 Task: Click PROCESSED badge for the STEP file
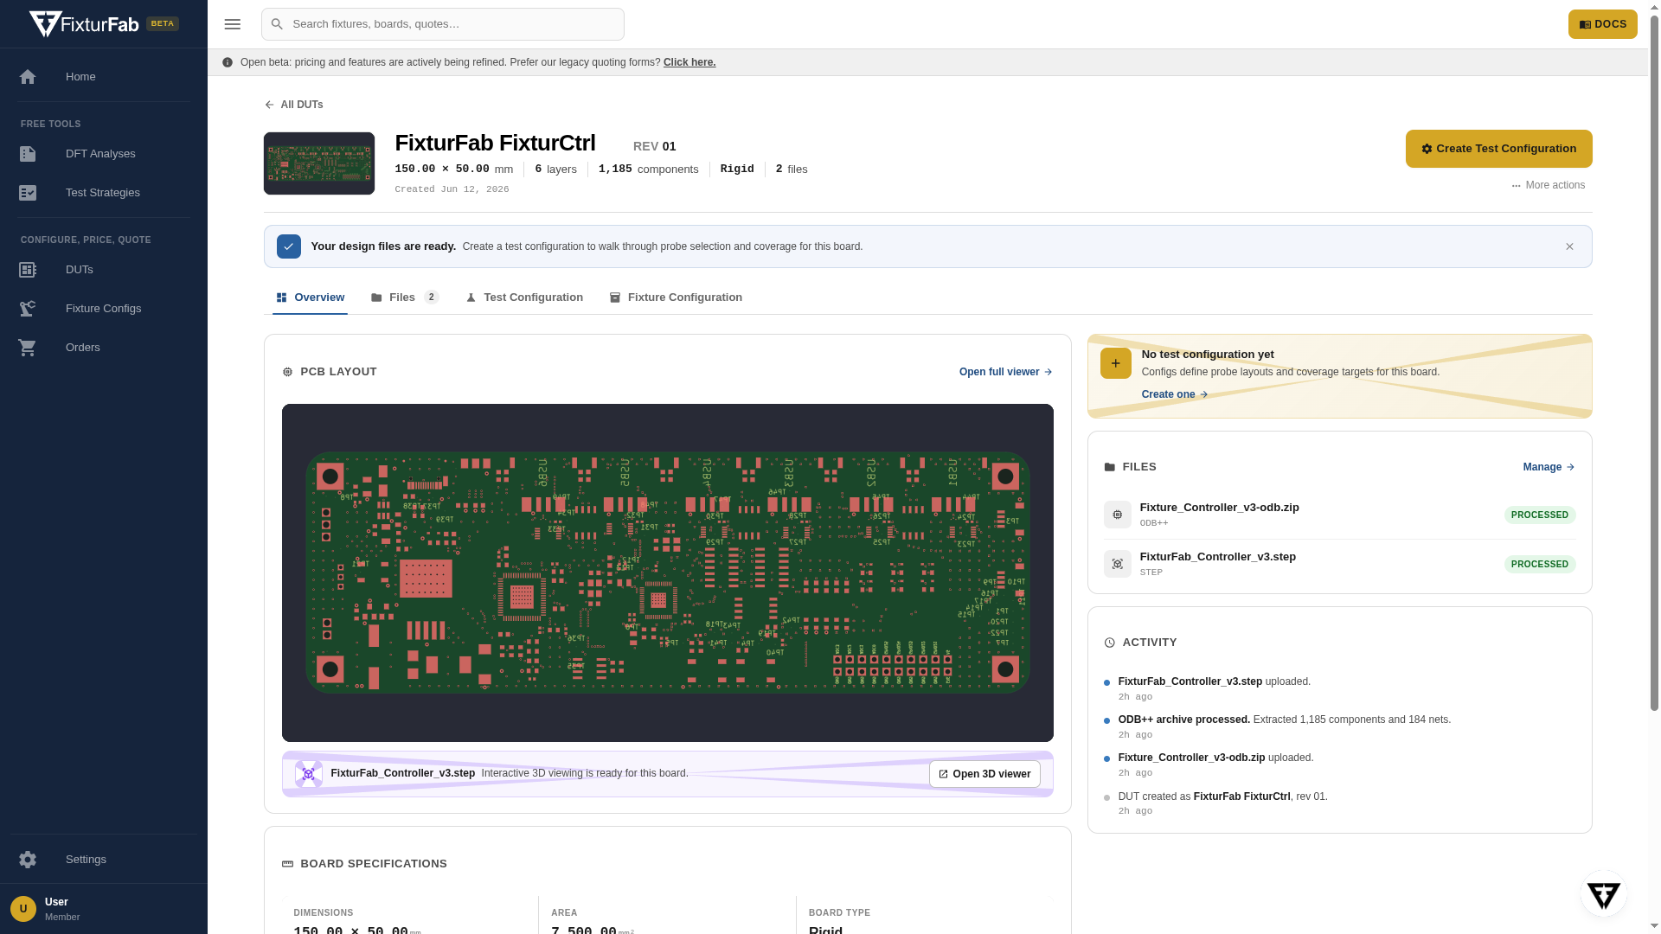coord(1540,565)
